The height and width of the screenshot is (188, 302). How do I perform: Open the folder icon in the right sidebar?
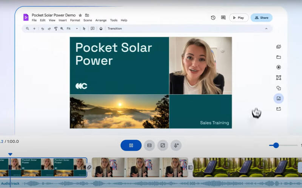coord(279,57)
